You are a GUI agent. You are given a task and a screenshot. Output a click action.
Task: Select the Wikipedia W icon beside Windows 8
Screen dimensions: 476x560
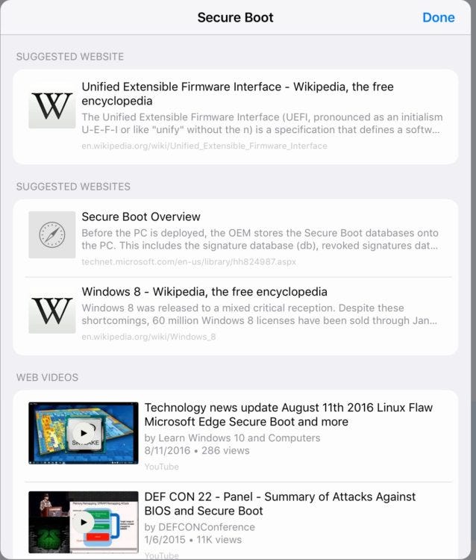52,310
